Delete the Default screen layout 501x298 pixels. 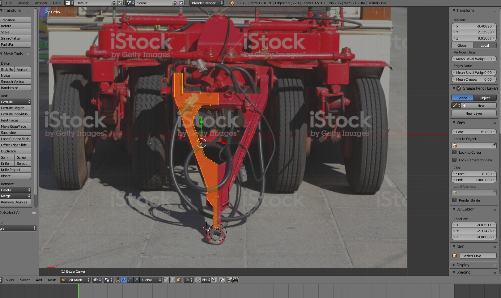120,3
